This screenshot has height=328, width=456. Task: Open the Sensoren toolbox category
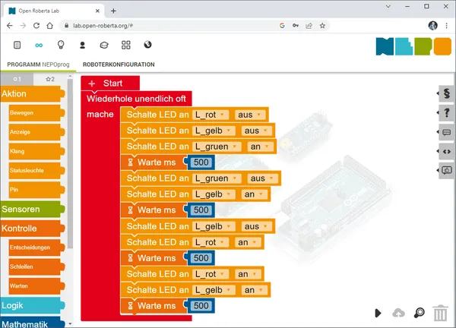30,209
